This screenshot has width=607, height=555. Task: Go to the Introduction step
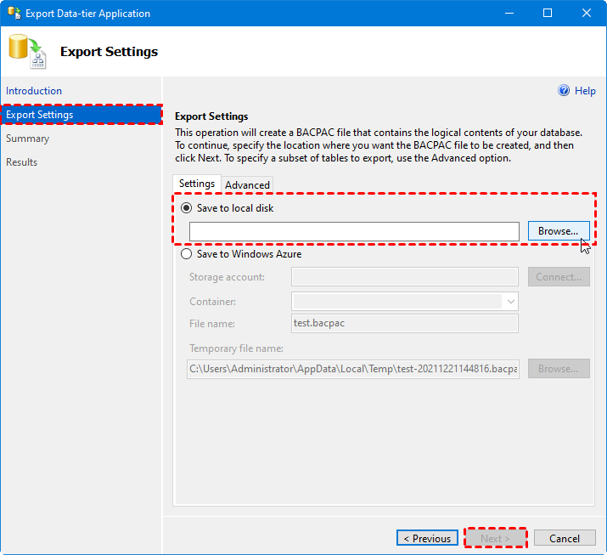[34, 91]
